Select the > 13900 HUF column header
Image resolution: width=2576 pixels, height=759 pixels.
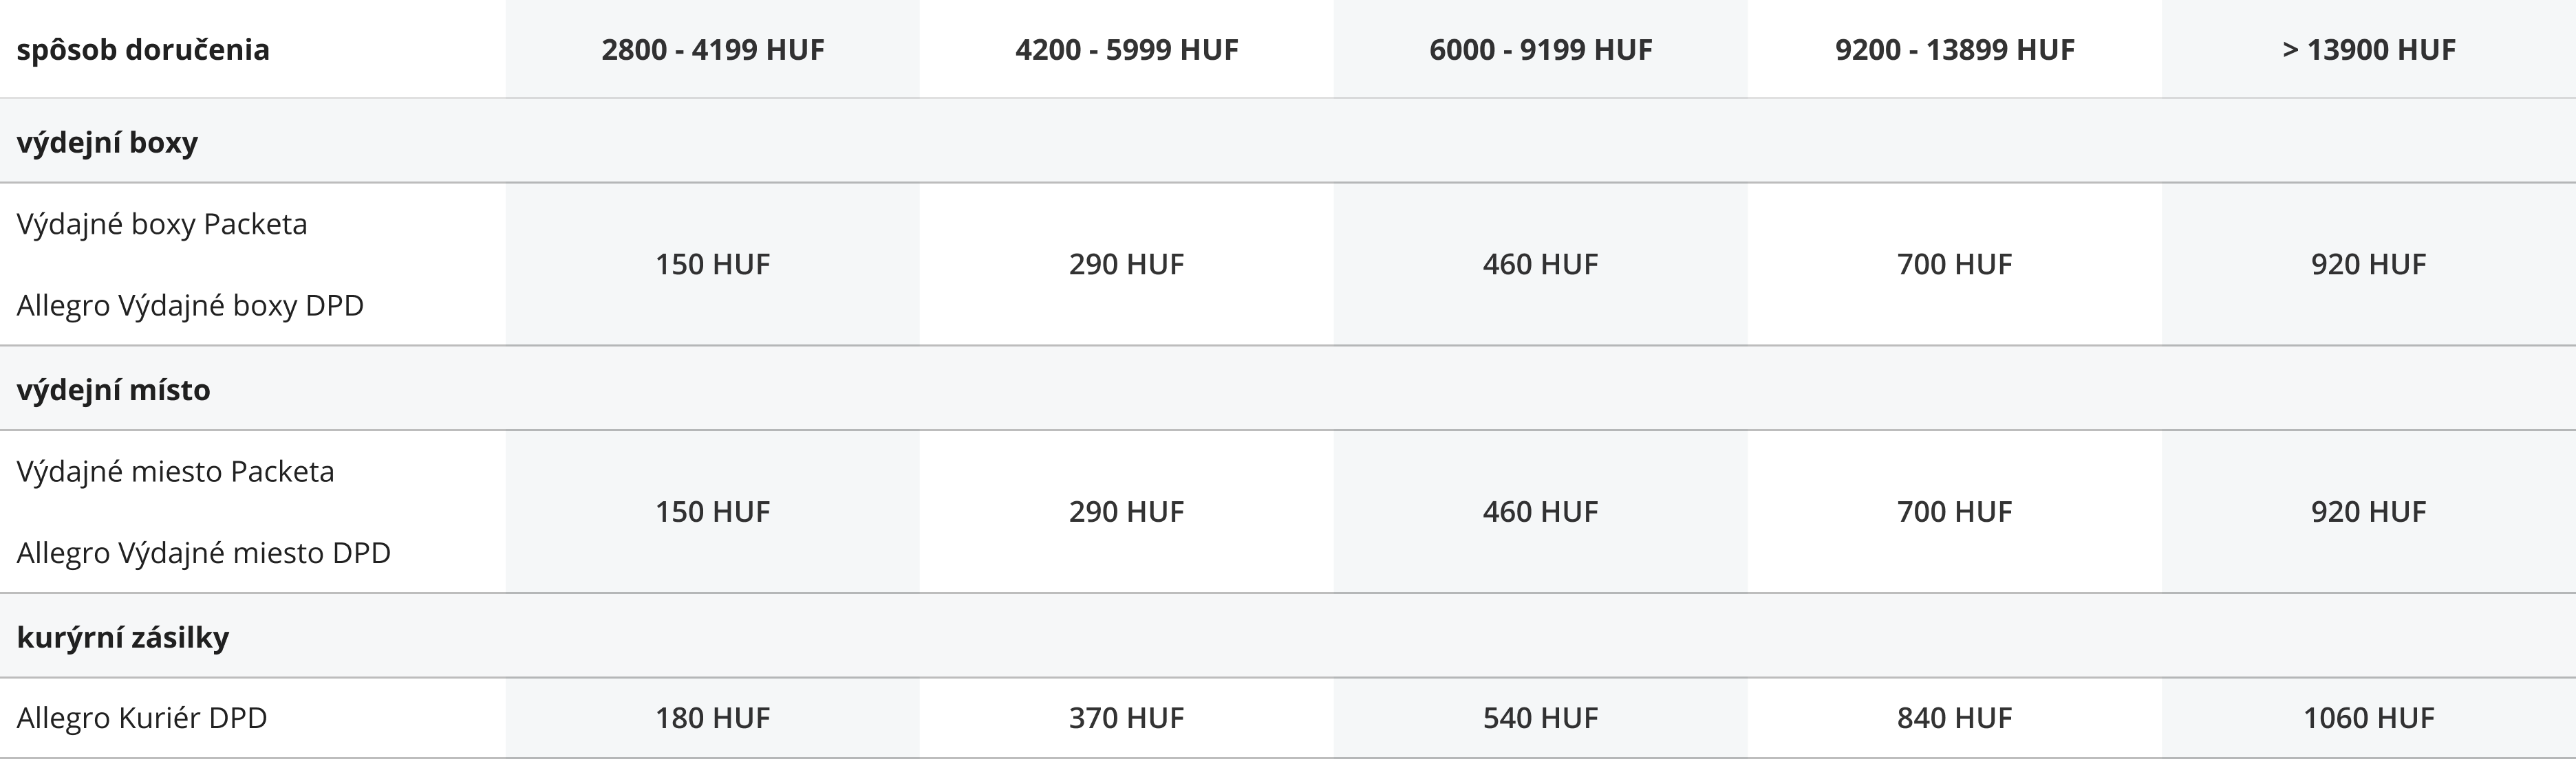(x=2369, y=49)
